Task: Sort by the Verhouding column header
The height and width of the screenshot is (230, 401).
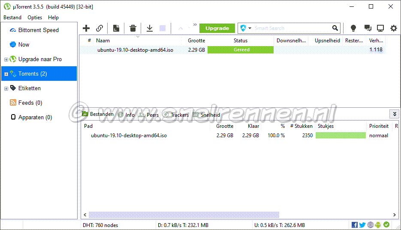Action: [x=376, y=41]
